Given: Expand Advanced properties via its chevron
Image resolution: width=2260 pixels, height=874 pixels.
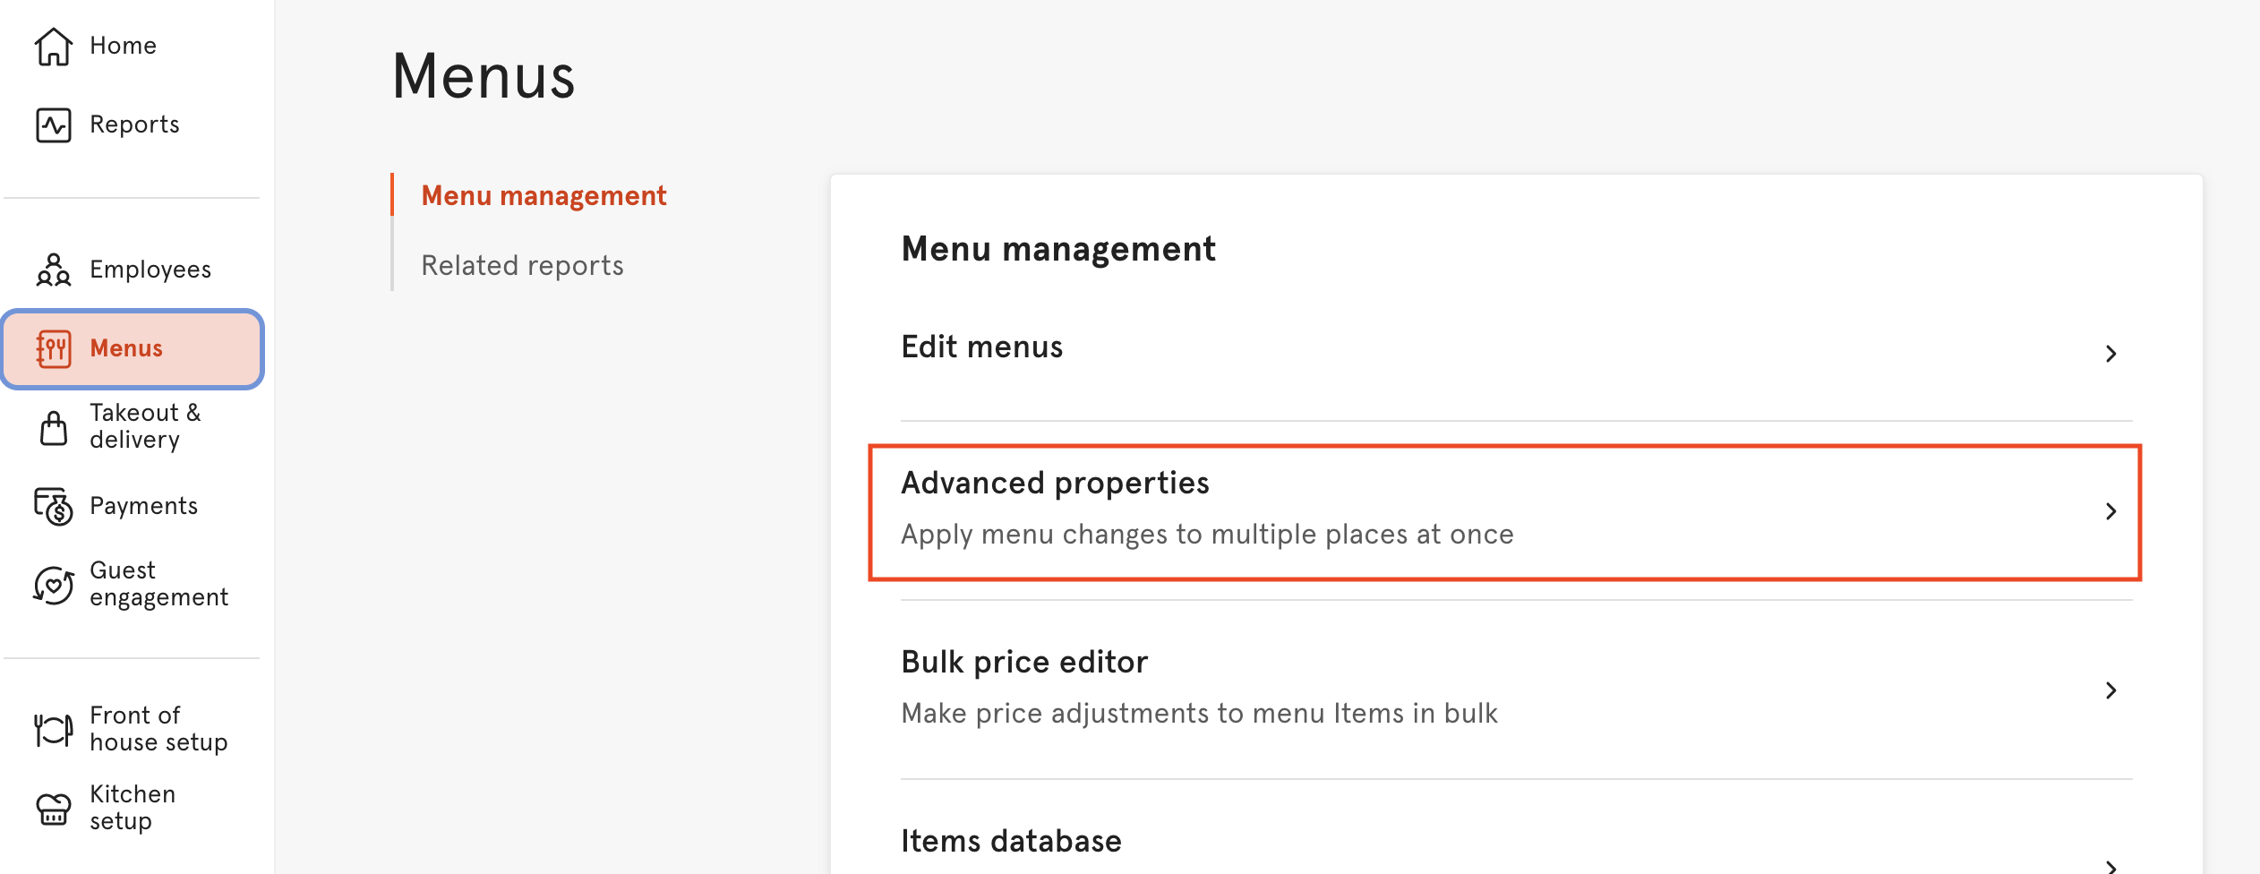Looking at the screenshot, I should (2111, 511).
